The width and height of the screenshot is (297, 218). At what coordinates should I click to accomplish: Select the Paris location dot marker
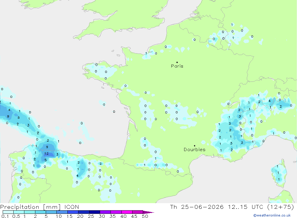tap(177, 62)
